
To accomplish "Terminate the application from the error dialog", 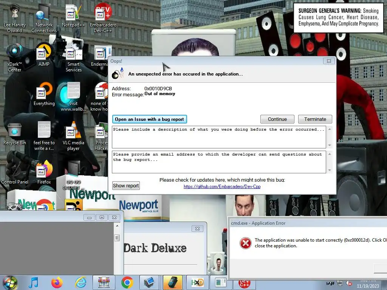I will click(x=315, y=119).
